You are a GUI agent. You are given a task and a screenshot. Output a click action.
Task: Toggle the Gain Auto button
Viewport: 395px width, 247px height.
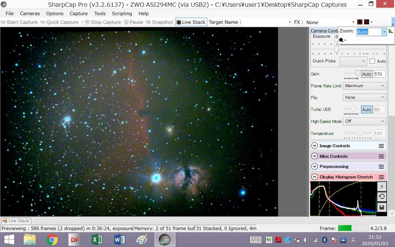coord(366,74)
